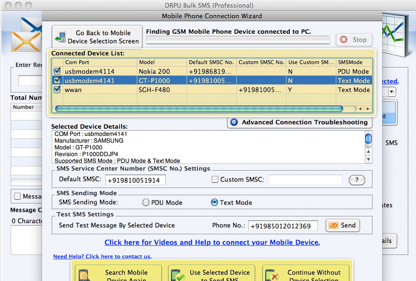Screen dimensions: 416x281
Task: Enable the Custom SMSC checkbox
Action: (x=215, y=180)
